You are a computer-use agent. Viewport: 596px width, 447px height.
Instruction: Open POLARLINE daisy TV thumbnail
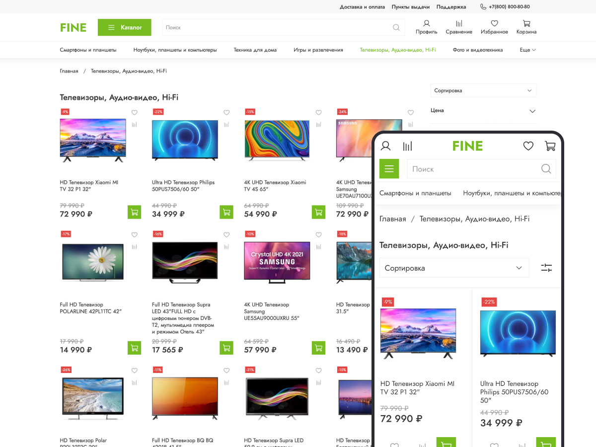click(93, 262)
